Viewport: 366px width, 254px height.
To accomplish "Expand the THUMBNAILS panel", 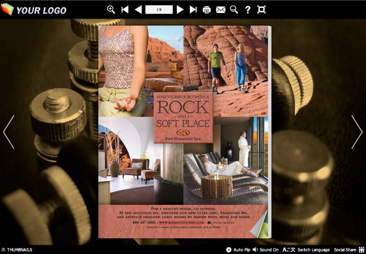I will [x=16, y=250].
